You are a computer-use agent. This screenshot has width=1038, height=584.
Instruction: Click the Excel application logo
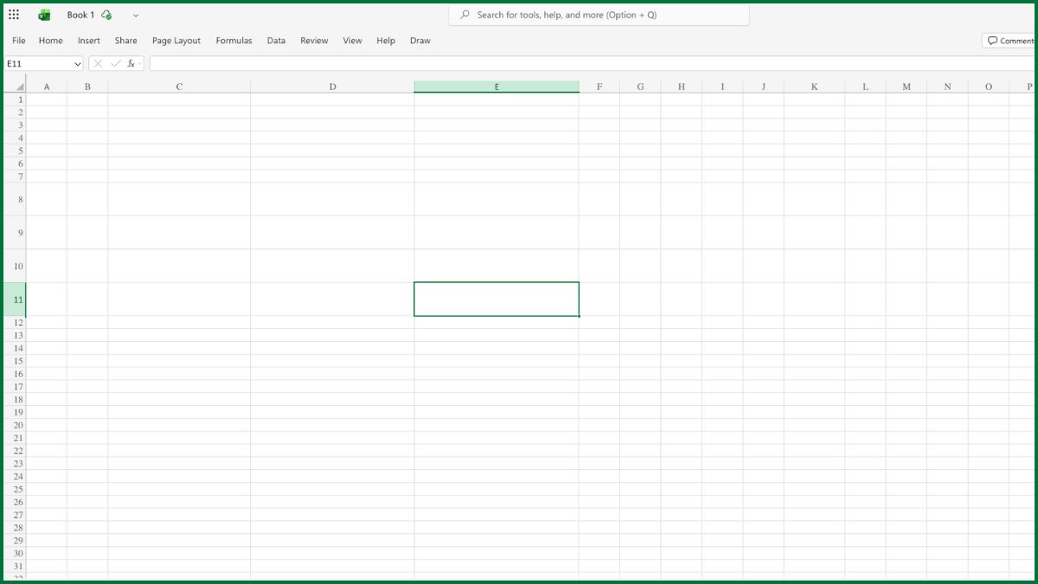[42, 14]
